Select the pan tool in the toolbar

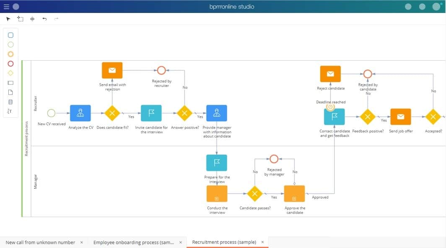point(32,18)
